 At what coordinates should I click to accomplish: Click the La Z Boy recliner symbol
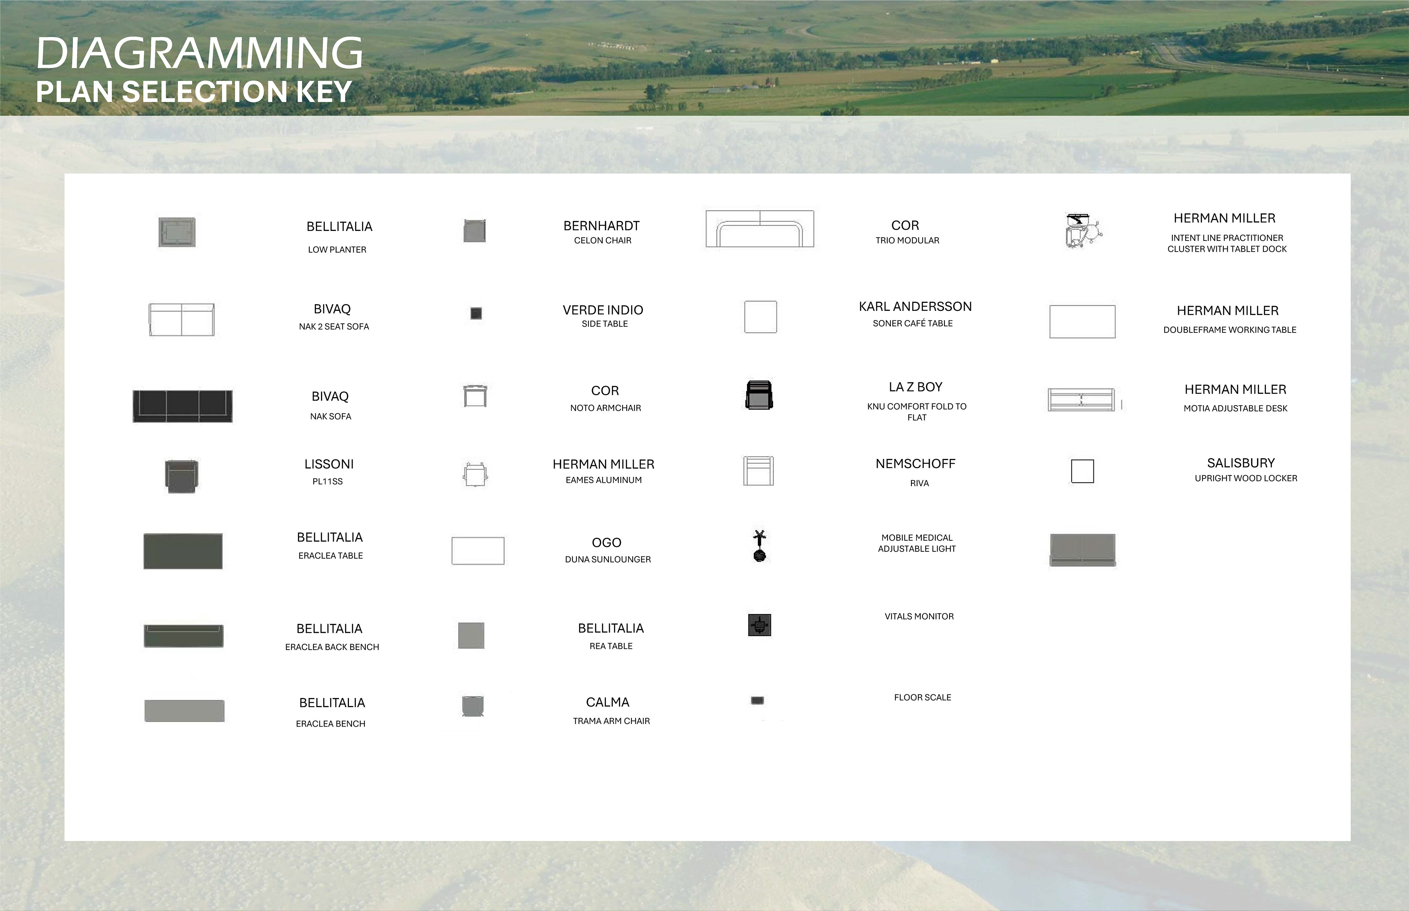click(759, 394)
